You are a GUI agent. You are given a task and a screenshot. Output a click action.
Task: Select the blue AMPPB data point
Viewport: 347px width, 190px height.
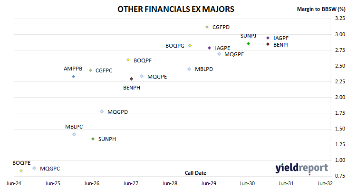pyautogui.click(x=74, y=77)
